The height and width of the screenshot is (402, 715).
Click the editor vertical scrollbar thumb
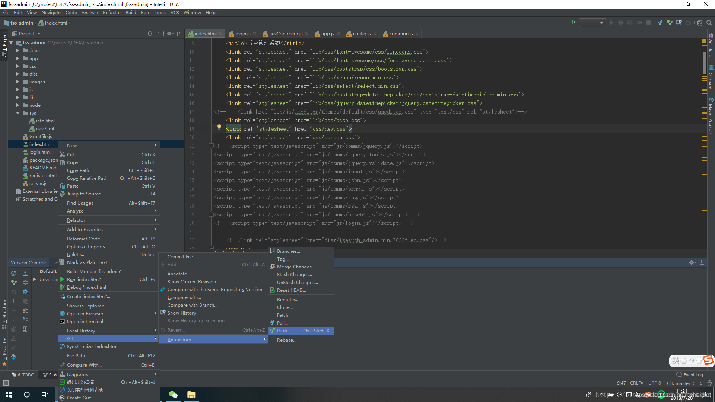click(x=705, y=63)
